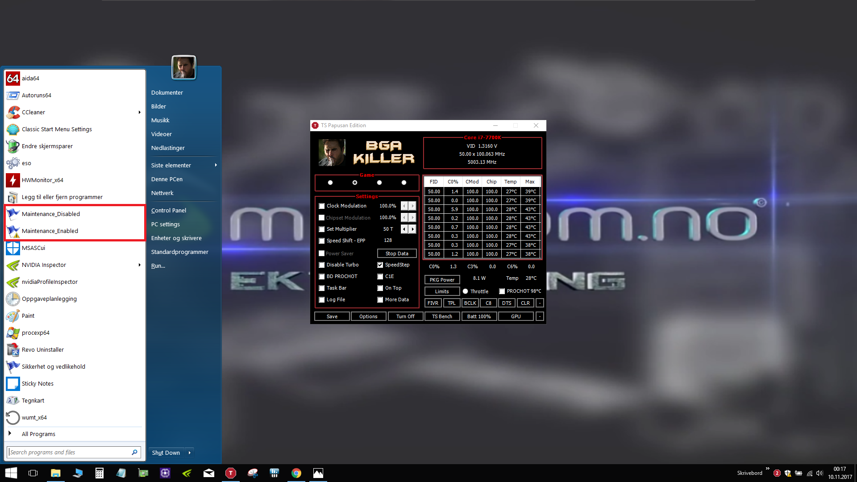The height and width of the screenshot is (482, 857).
Task: Expand CCleaner submenu arrow
Action: point(139,112)
